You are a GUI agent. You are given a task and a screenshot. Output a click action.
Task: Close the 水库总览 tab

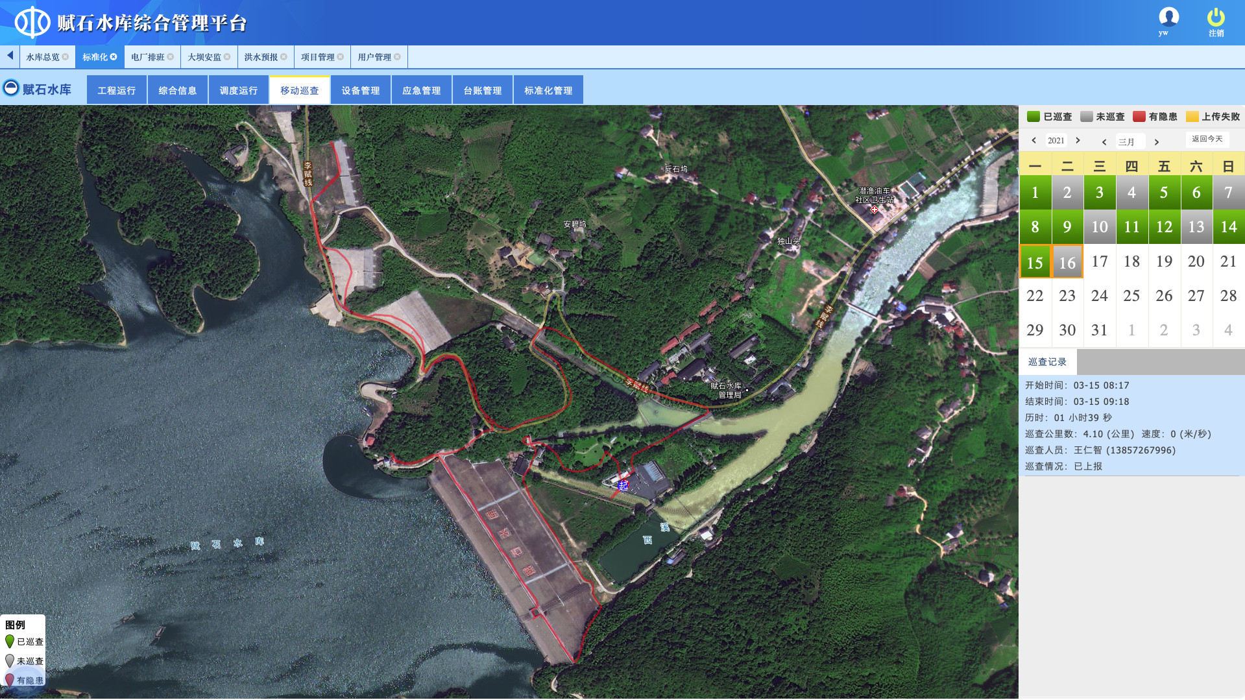65,57
